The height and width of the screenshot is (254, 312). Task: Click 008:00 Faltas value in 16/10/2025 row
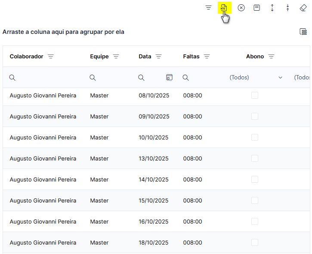[x=193, y=222]
